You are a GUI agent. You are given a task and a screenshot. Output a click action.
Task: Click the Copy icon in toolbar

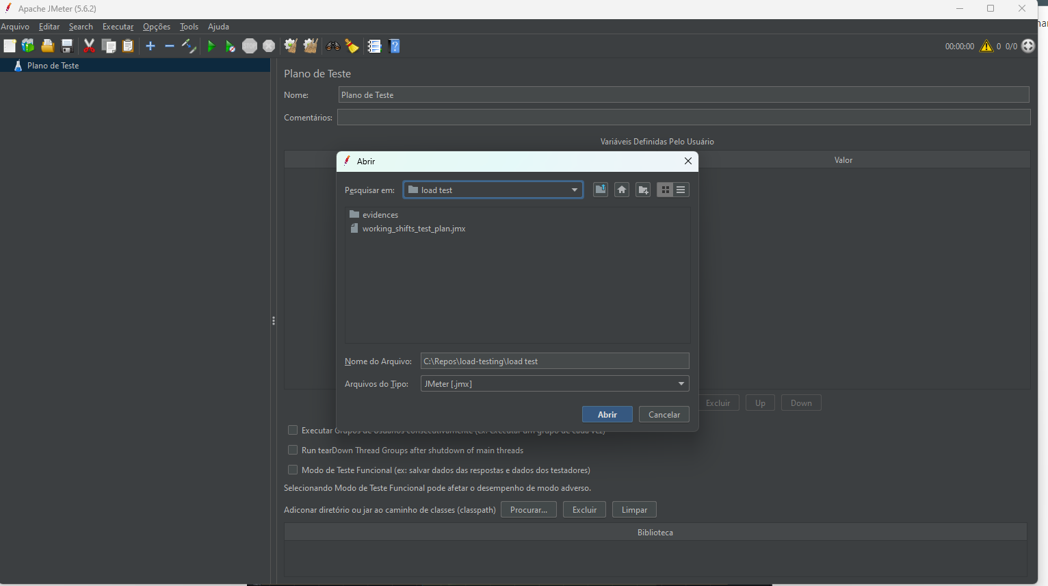tap(109, 46)
